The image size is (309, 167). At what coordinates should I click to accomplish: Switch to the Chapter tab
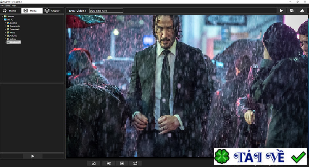coord(53,11)
